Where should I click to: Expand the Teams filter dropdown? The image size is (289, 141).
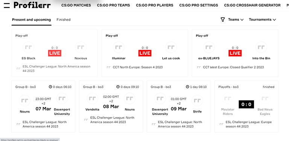tap(236, 19)
